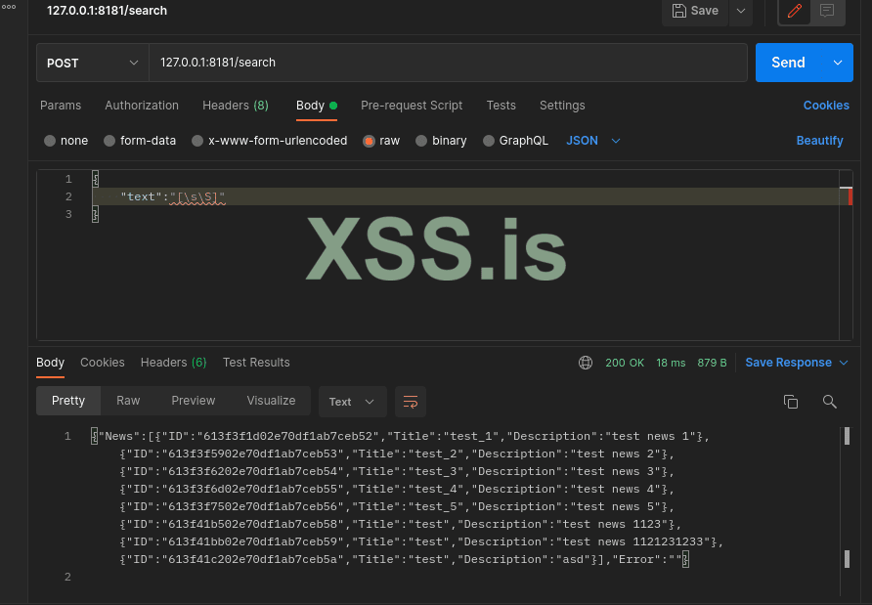Switch to the Pre-request Script tab
The height and width of the screenshot is (605, 872).
click(x=412, y=106)
